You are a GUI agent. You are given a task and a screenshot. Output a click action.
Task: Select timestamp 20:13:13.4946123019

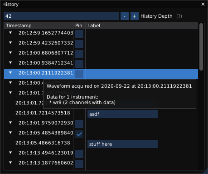(46, 153)
